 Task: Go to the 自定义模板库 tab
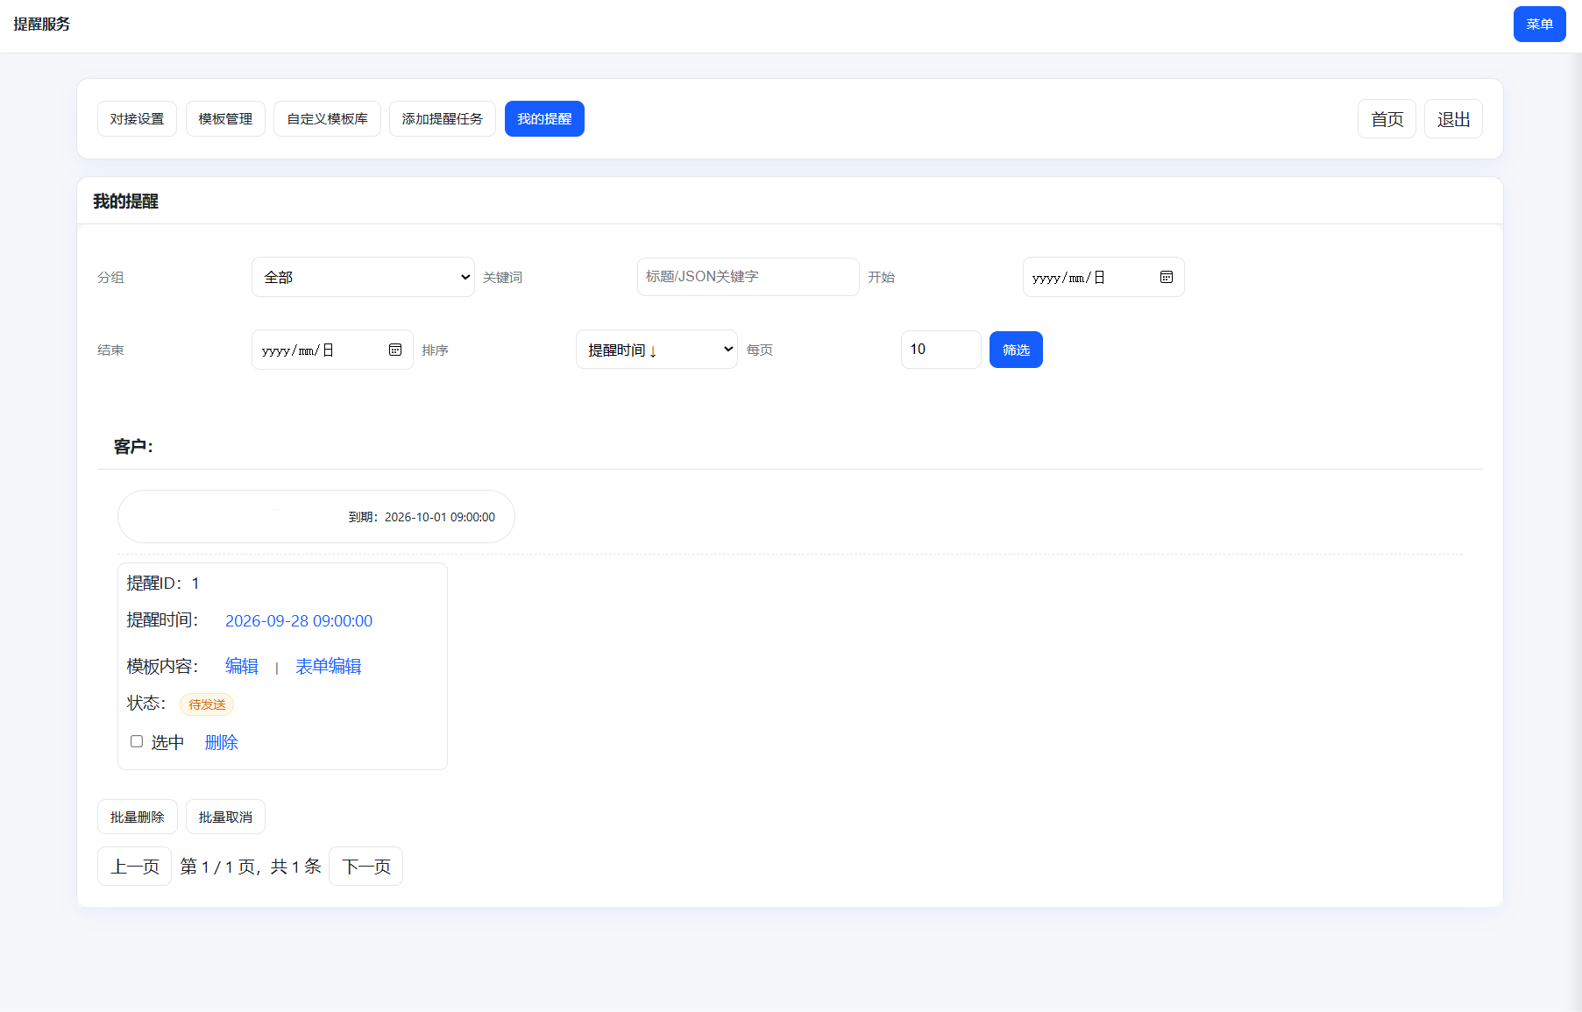[x=327, y=119]
